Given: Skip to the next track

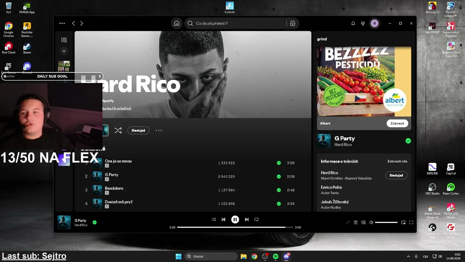Looking at the screenshot, I should (247, 219).
